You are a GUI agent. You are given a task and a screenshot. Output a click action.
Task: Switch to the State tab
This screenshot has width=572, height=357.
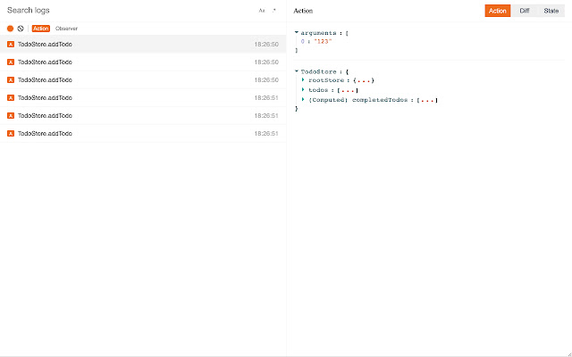pyautogui.click(x=551, y=11)
